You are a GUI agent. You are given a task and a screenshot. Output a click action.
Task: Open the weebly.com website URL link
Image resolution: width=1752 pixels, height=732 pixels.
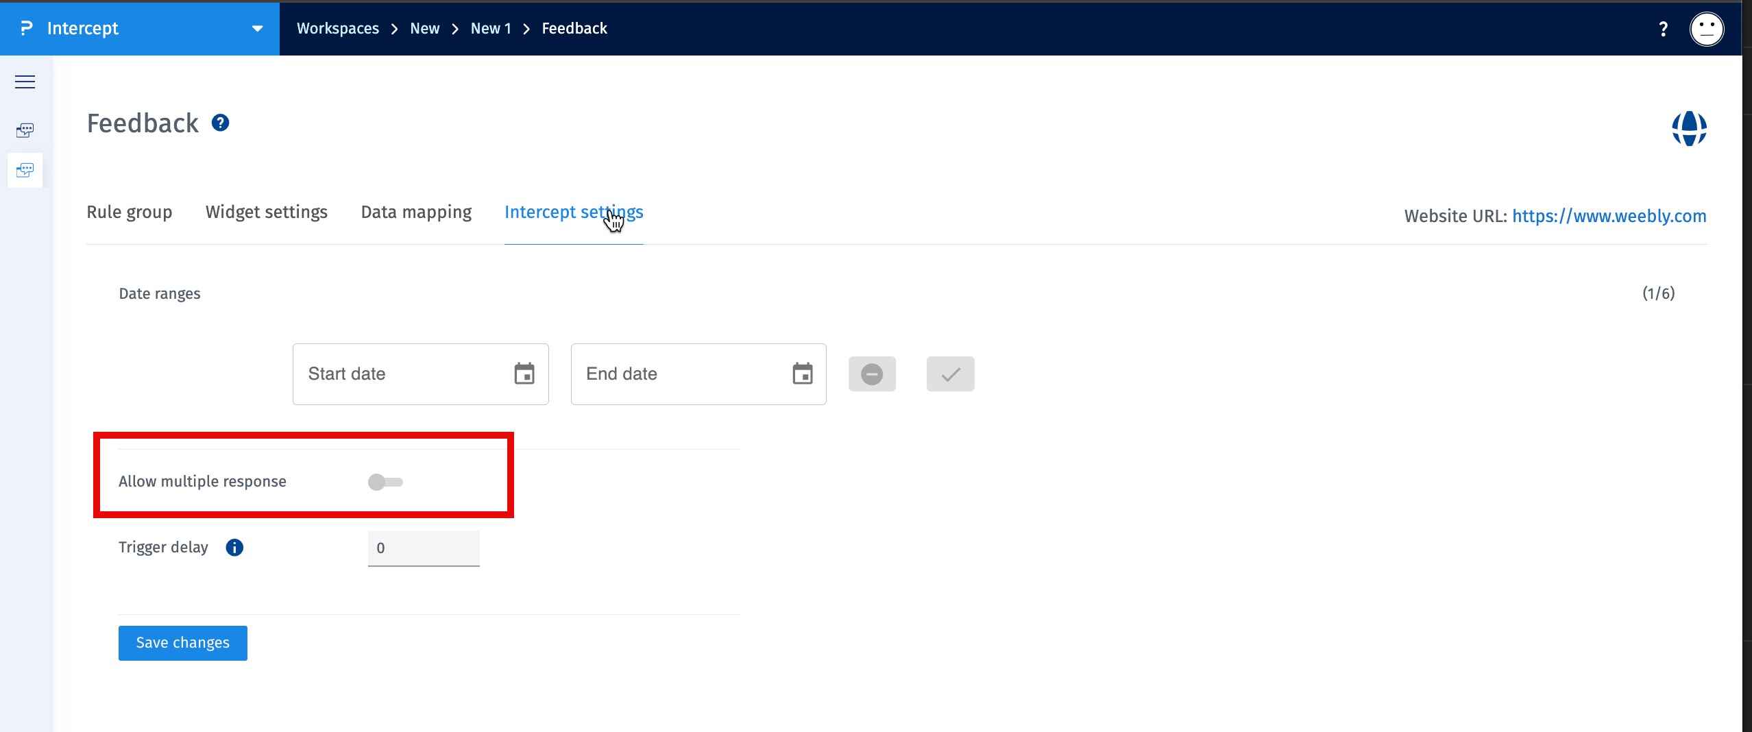(1609, 217)
